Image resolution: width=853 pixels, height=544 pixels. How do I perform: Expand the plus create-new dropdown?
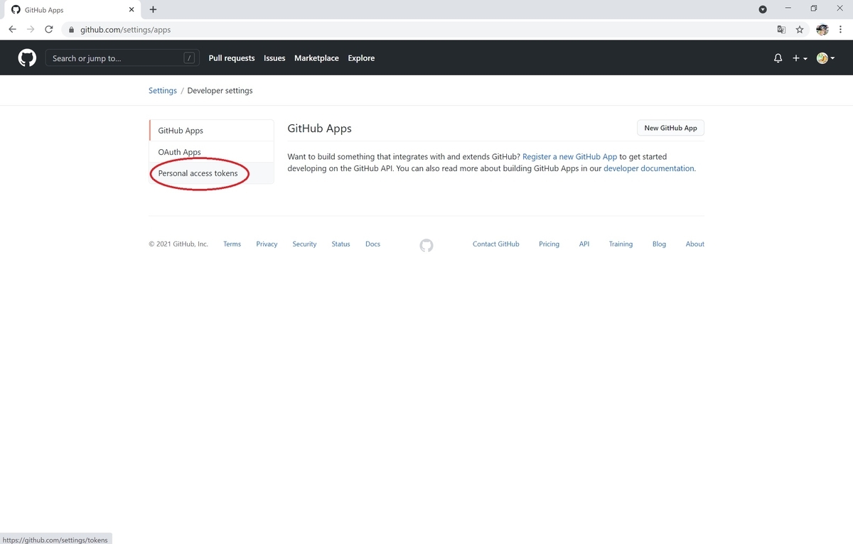pos(800,58)
